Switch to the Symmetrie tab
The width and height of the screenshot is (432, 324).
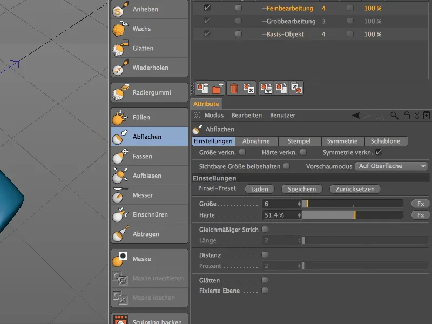(342, 141)
